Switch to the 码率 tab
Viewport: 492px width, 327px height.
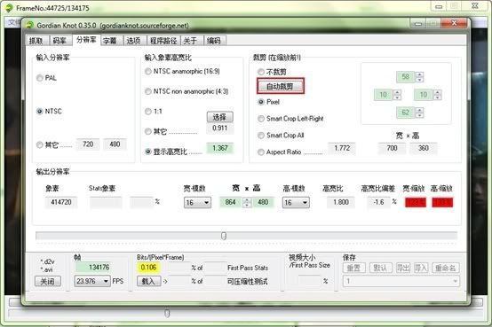pos(60,41)
